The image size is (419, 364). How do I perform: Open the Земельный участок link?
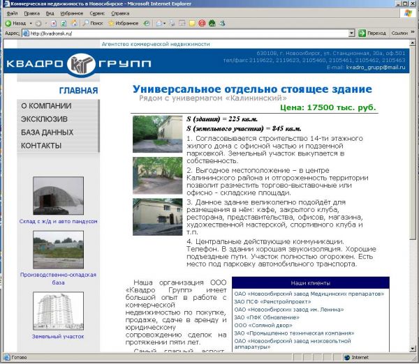point(58,337)
